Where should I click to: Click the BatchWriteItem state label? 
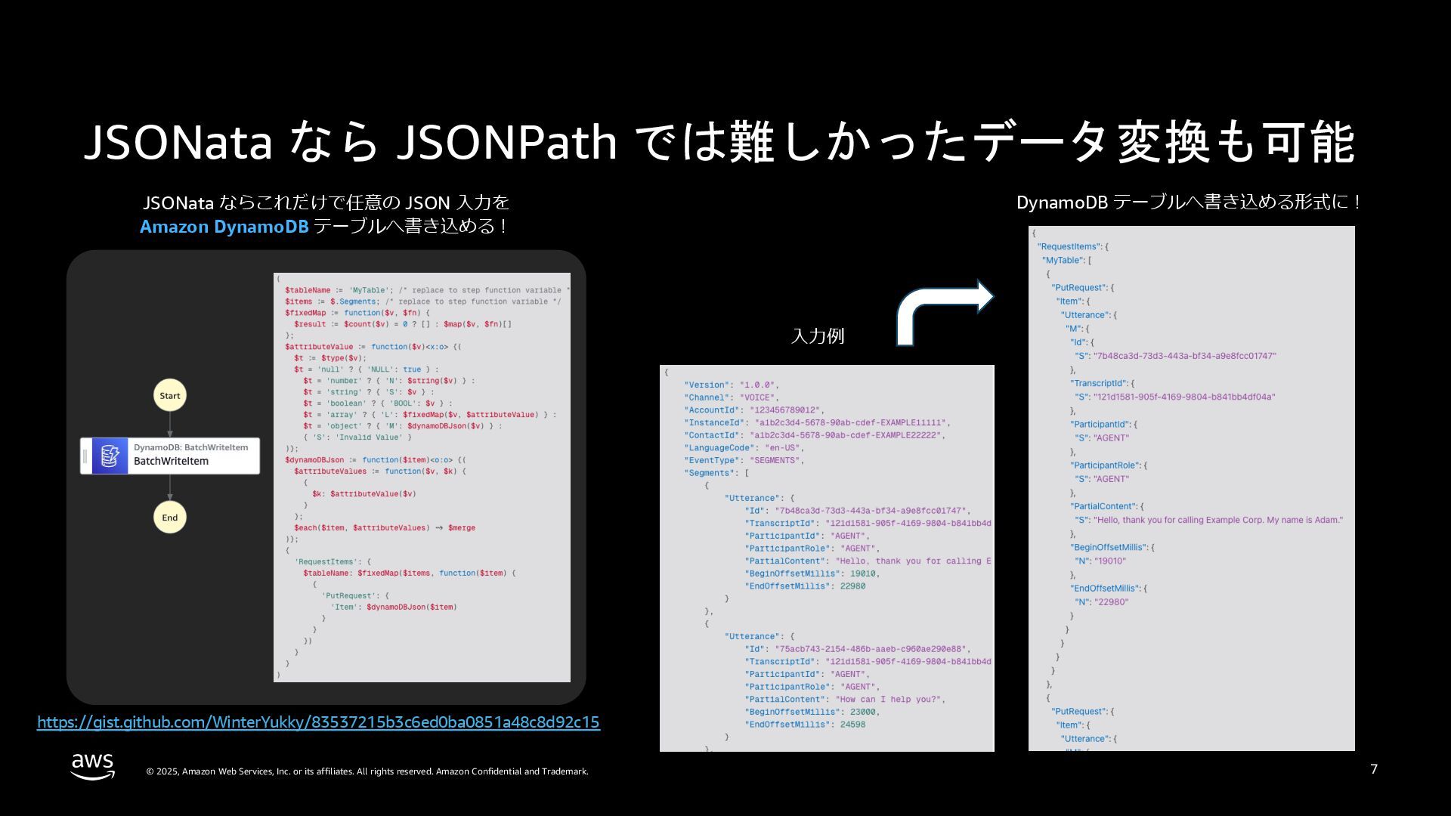coord(171,462)
